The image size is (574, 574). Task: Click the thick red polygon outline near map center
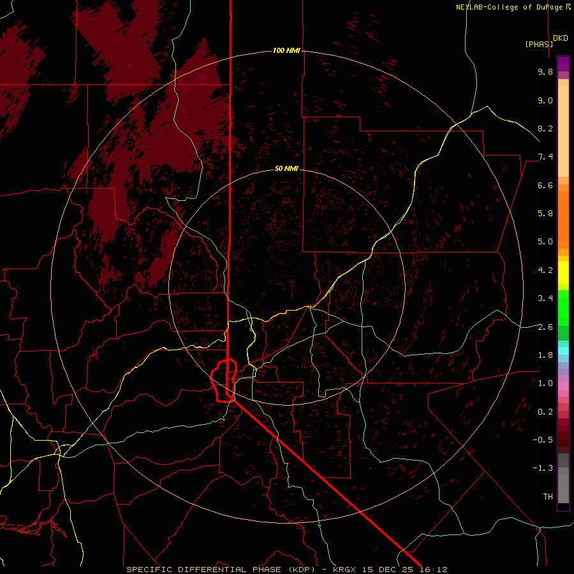coord(224,381)
